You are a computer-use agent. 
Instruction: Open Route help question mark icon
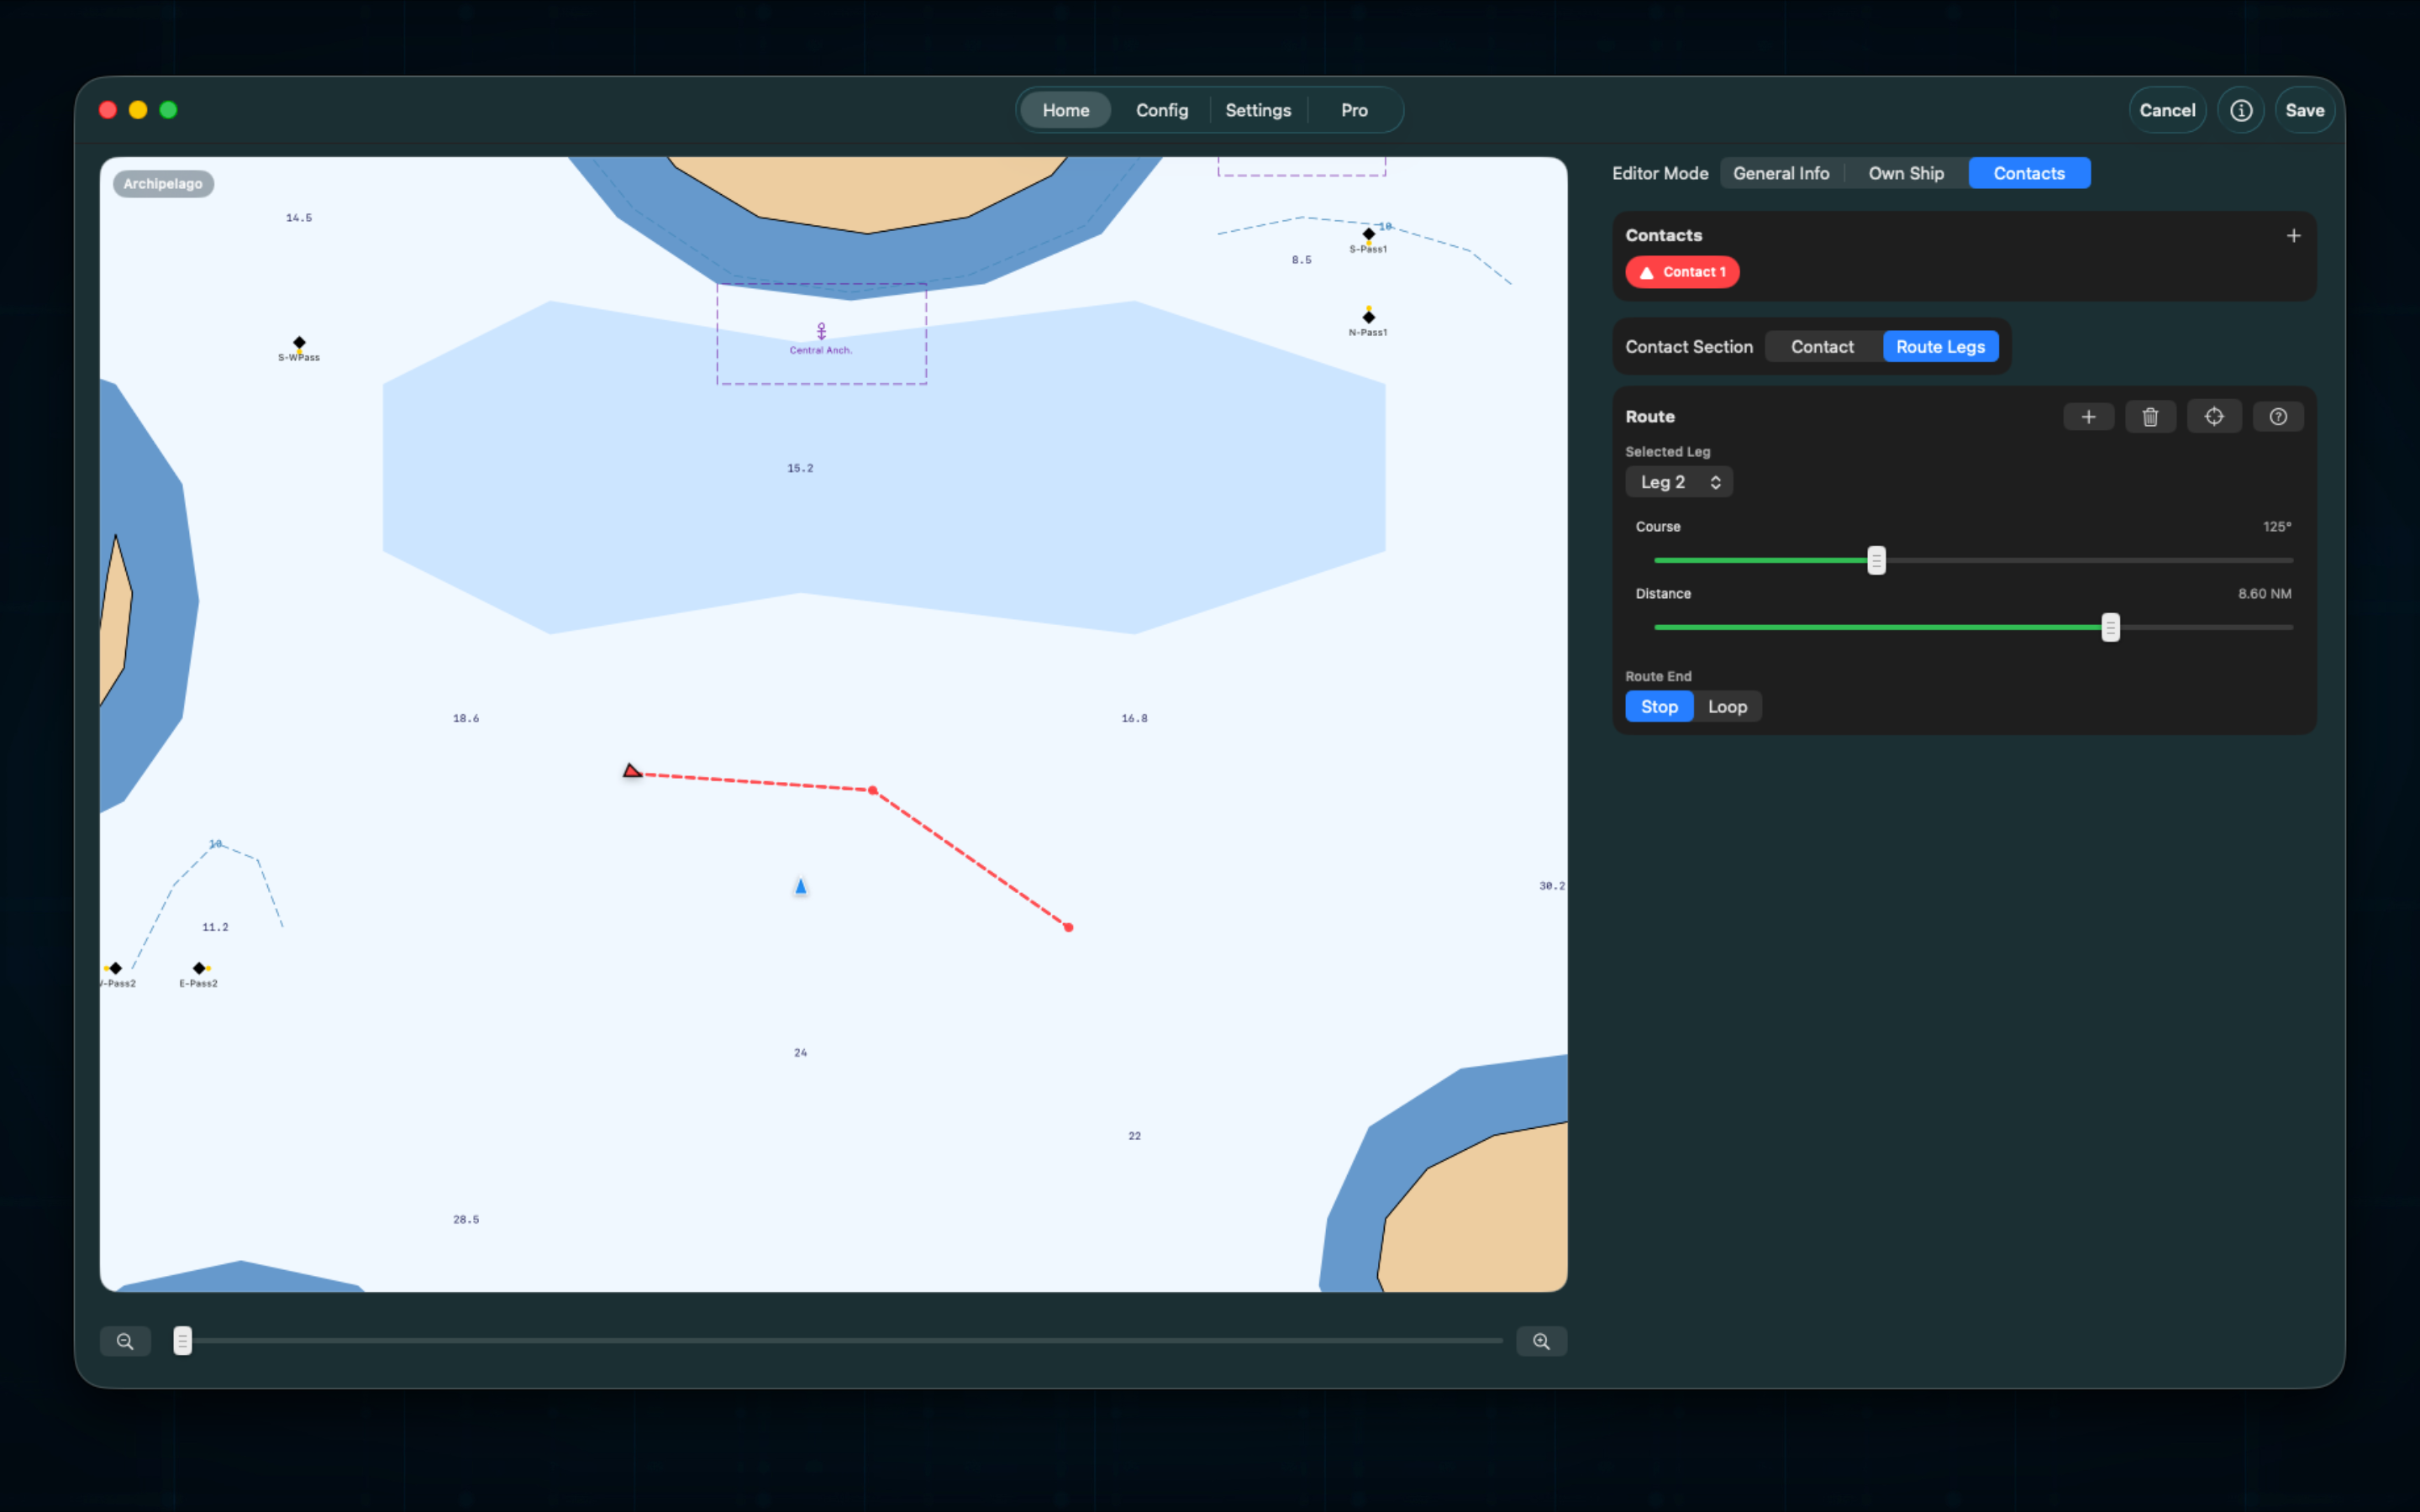(x=2278, y=417)
